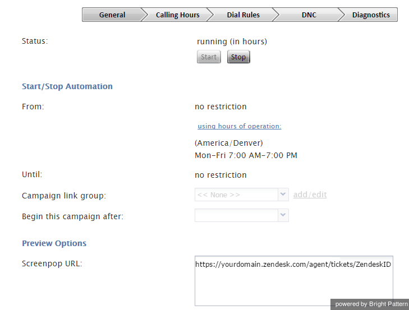Click the 'Begin this campaign after:' label

point(72,216)
